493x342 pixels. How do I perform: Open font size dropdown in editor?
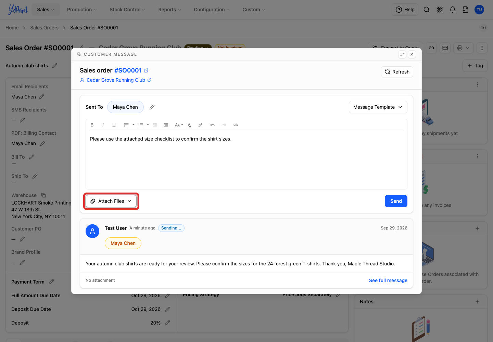[179, 125]
